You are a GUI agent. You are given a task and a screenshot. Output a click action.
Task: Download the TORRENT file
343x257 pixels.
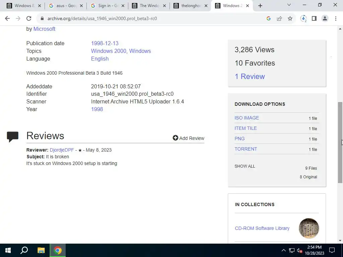pyautogui.click(x=246, y=149)
